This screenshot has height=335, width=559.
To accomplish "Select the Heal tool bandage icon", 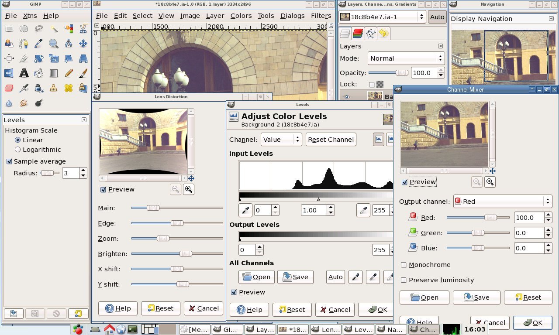I will [x=69, y=88].
